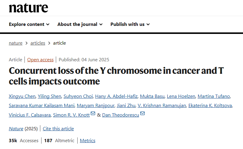Open the About the journal dropdown
Viewport: 243px width, 149px height.
(x=80, y=24)
